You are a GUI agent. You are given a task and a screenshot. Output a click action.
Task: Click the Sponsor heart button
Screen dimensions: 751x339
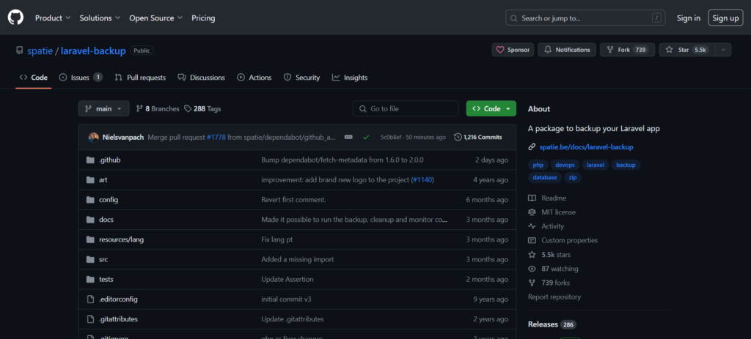pos(513,50)
